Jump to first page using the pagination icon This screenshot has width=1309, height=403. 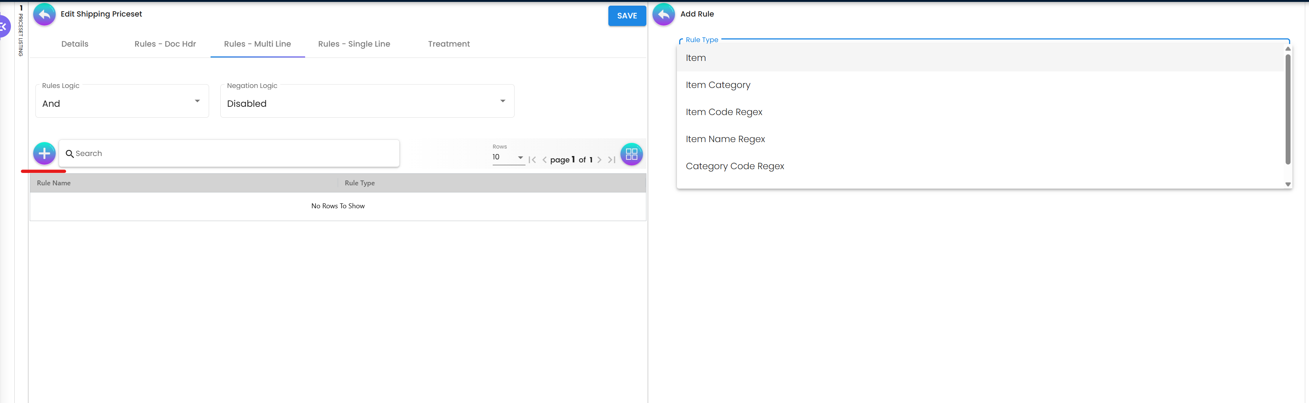click(x=533, y=160)
